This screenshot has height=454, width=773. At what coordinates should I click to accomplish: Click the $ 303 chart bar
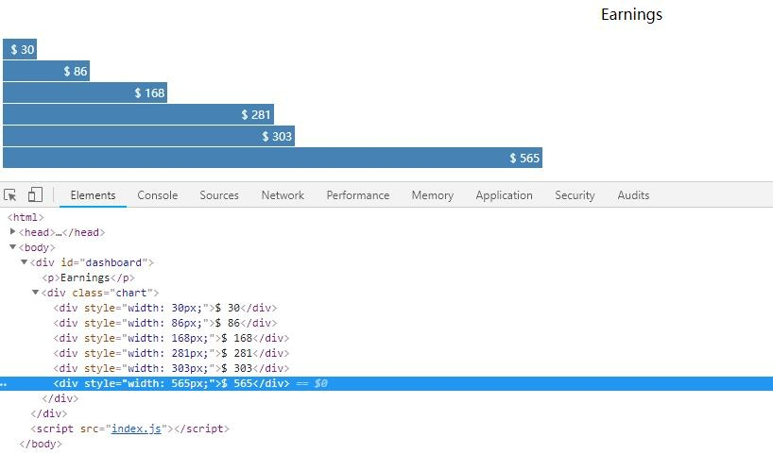tap(149, 136)
